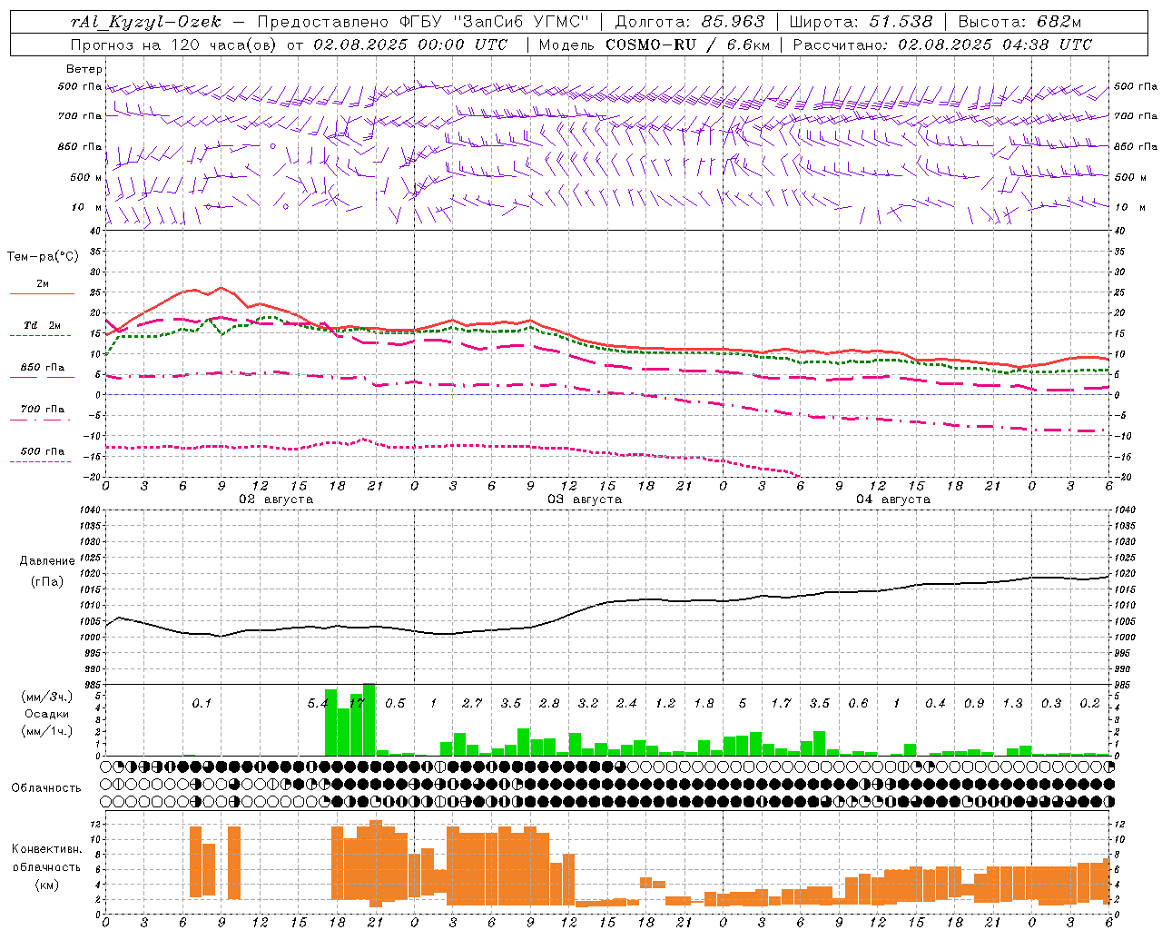This screenshot has width=1162, height=930.
Task: Click the 02 августа date label
Action: [x=276, y=500]
